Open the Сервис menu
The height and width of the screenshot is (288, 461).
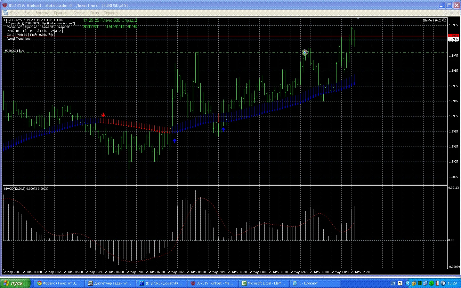[79, 13]
